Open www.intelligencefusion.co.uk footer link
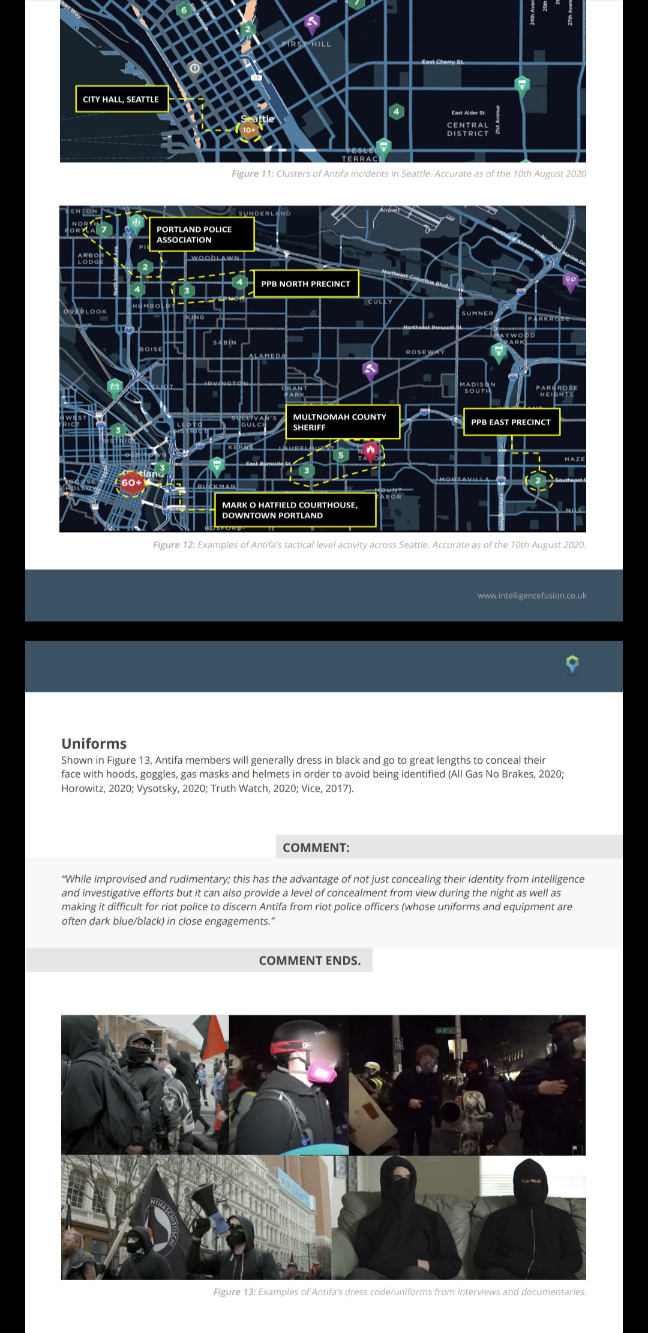Viewport: 648px width, 1333px height. click(x=532, y=596)
